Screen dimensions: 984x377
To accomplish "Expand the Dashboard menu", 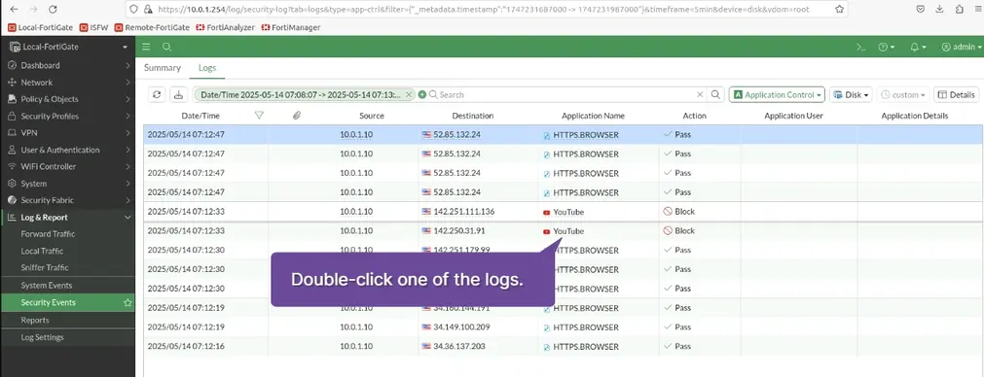I will [67, 65].
